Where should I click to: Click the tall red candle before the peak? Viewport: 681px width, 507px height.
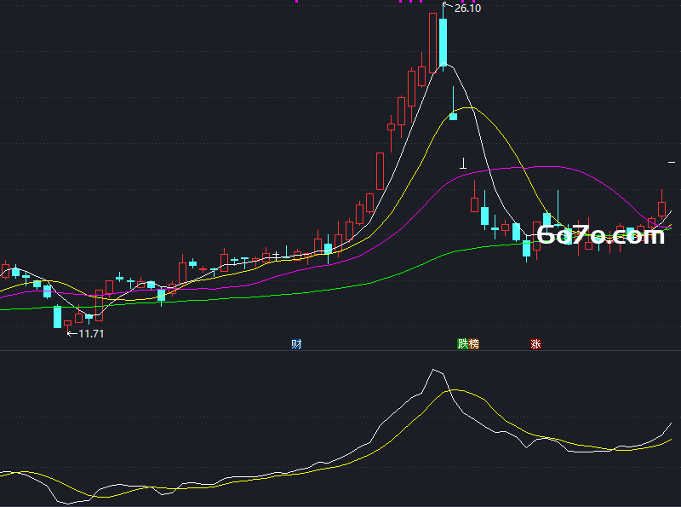coord(432,43)
